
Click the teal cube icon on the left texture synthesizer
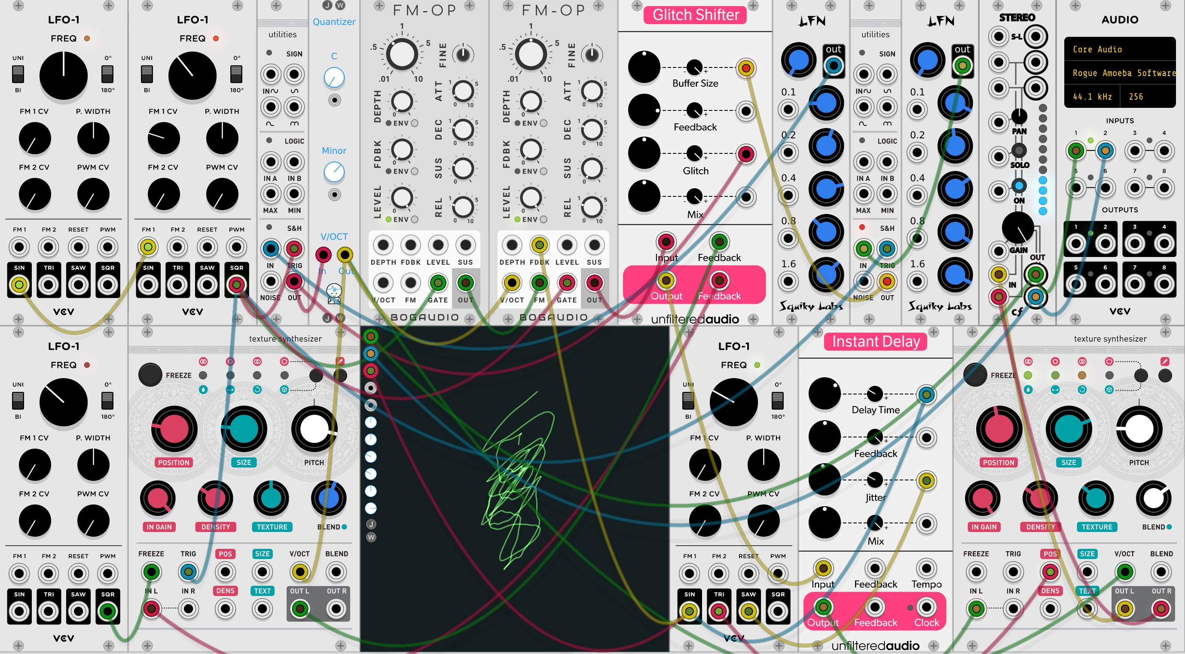[x=284, y=390]
